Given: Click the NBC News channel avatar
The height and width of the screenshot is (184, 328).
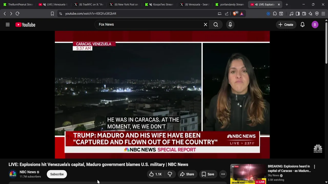Looking at the screenshot, I should tap(13, 174).
